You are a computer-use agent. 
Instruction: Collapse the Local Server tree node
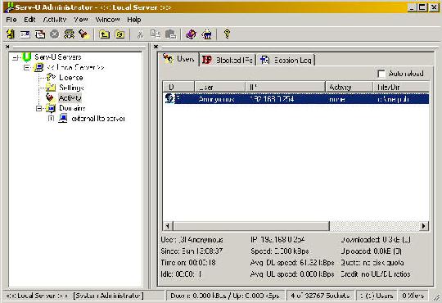click(27, 68)
